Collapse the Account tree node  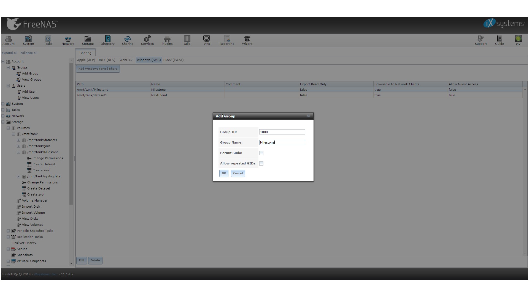click(3, 61)
